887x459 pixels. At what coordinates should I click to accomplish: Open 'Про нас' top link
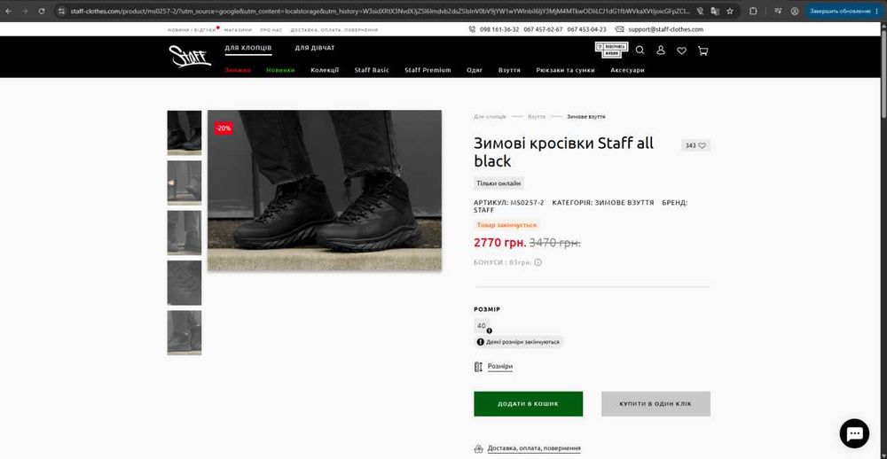tap(271, 30)
